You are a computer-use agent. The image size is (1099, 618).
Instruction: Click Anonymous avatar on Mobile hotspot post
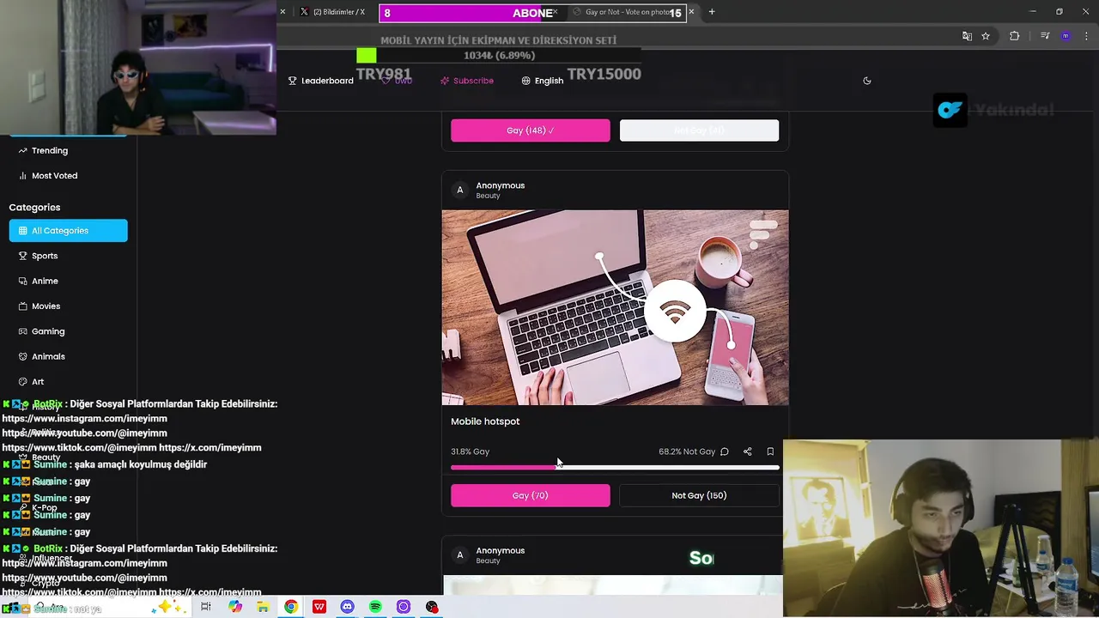click(459, 190)
